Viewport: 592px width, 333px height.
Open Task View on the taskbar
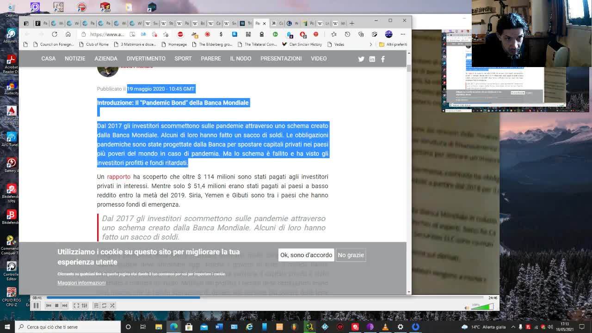[x=143, y=327]
